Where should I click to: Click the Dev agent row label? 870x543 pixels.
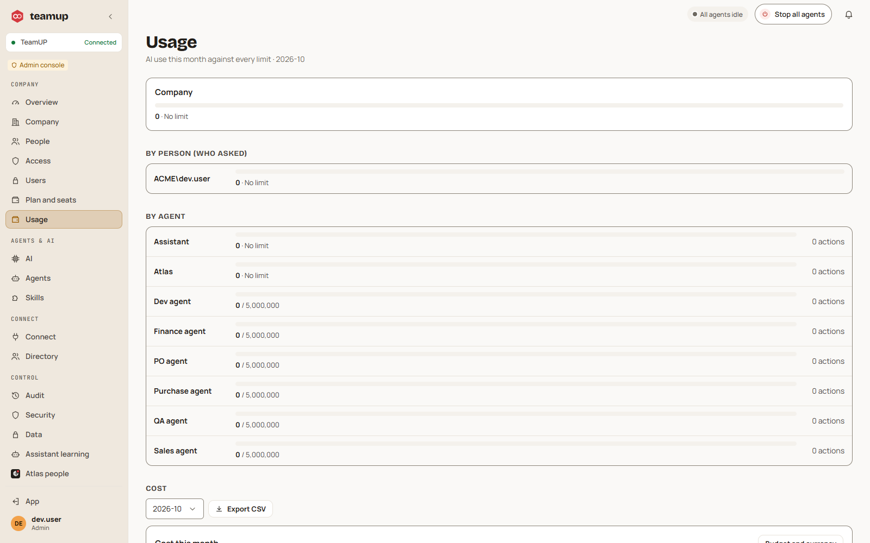(x=172, y=301)
